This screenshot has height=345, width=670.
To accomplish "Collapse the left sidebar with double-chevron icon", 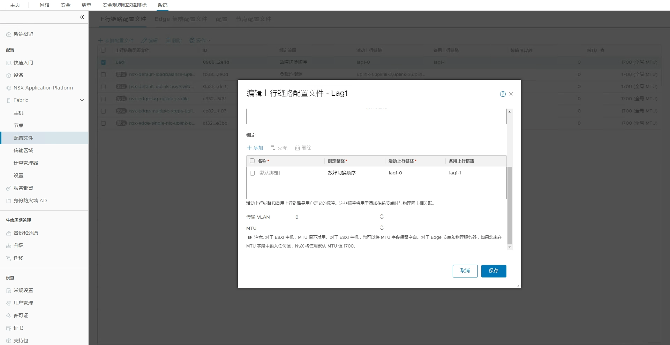I will click(x=82, y=17).
